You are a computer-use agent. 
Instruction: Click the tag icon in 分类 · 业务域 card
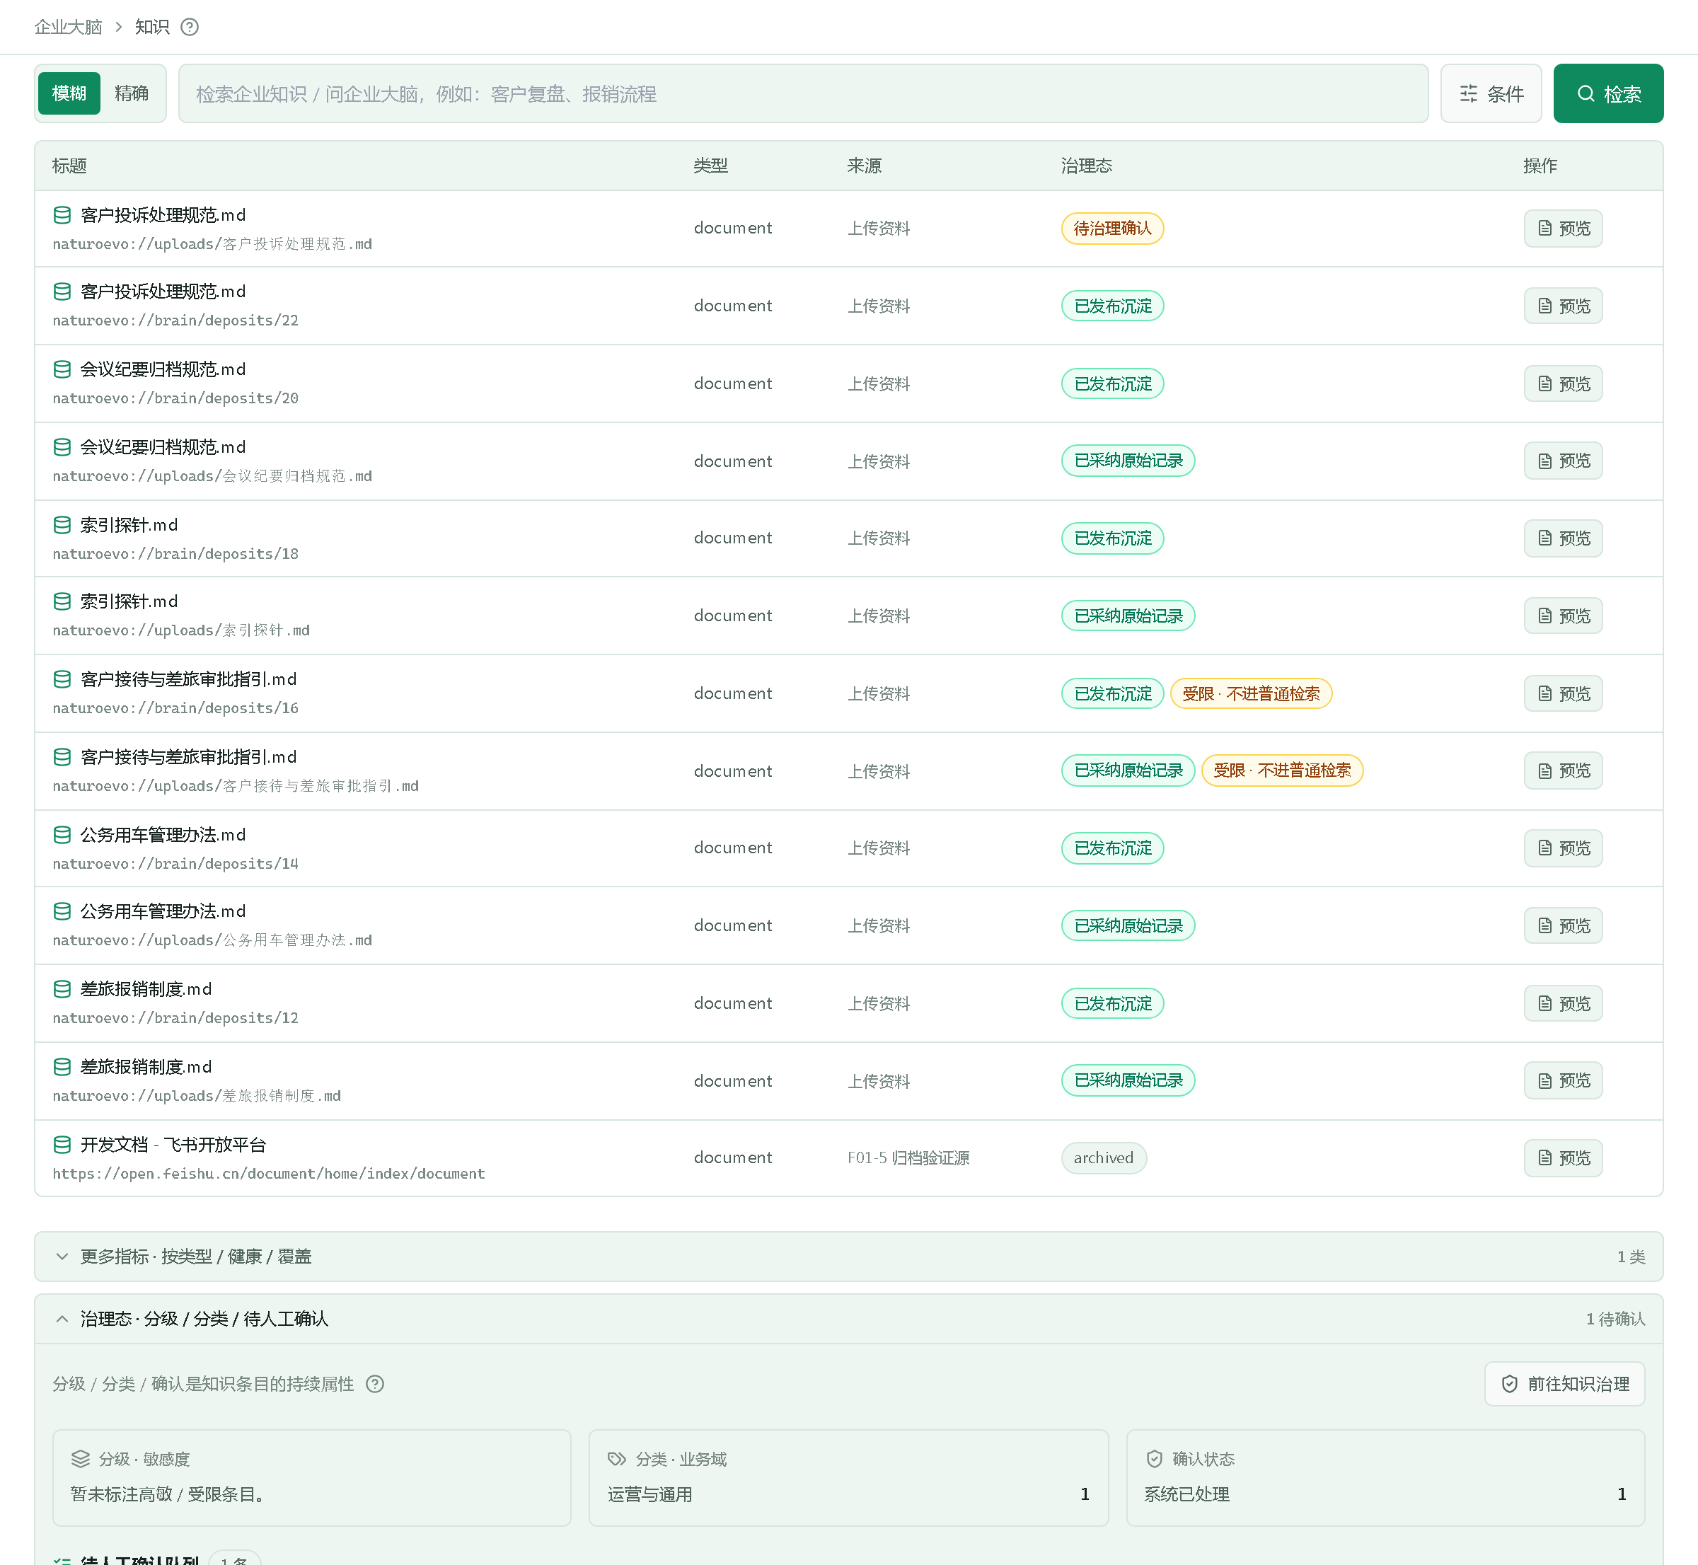[616, 1458]
